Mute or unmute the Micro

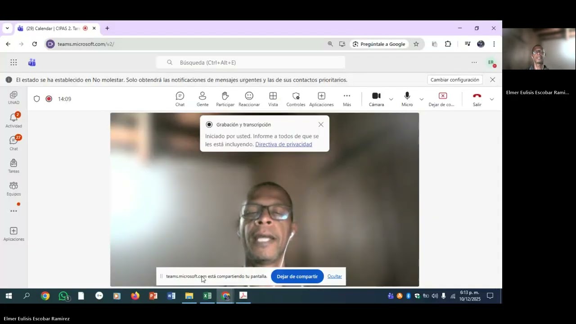pos(407,99)
